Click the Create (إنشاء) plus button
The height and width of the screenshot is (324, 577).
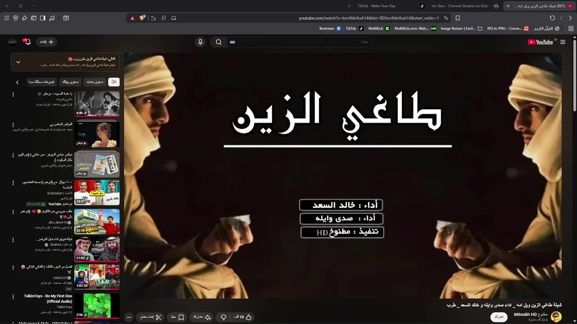point(46,42)
